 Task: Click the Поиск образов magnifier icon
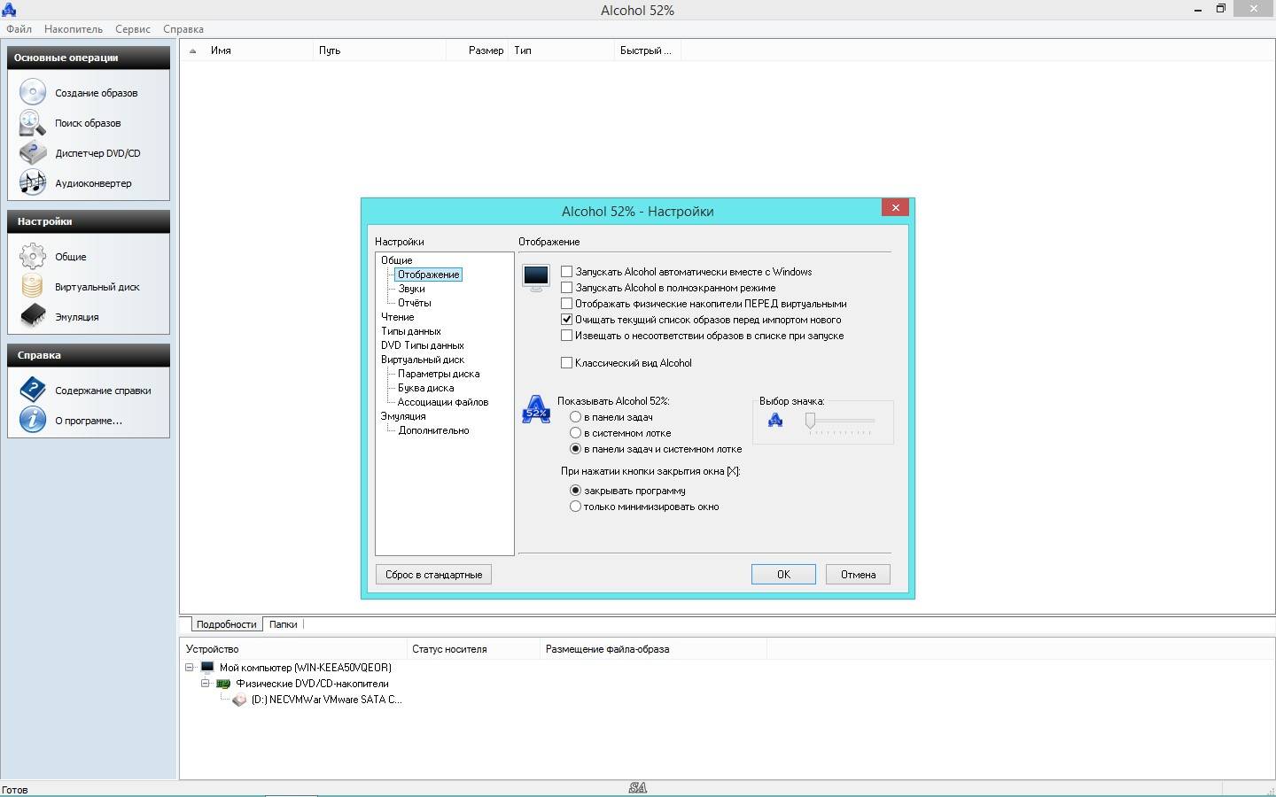(33, 122)
